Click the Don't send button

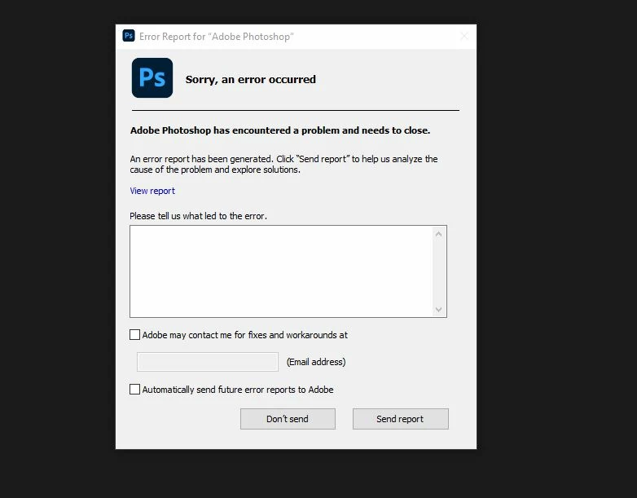click(288, 419)
